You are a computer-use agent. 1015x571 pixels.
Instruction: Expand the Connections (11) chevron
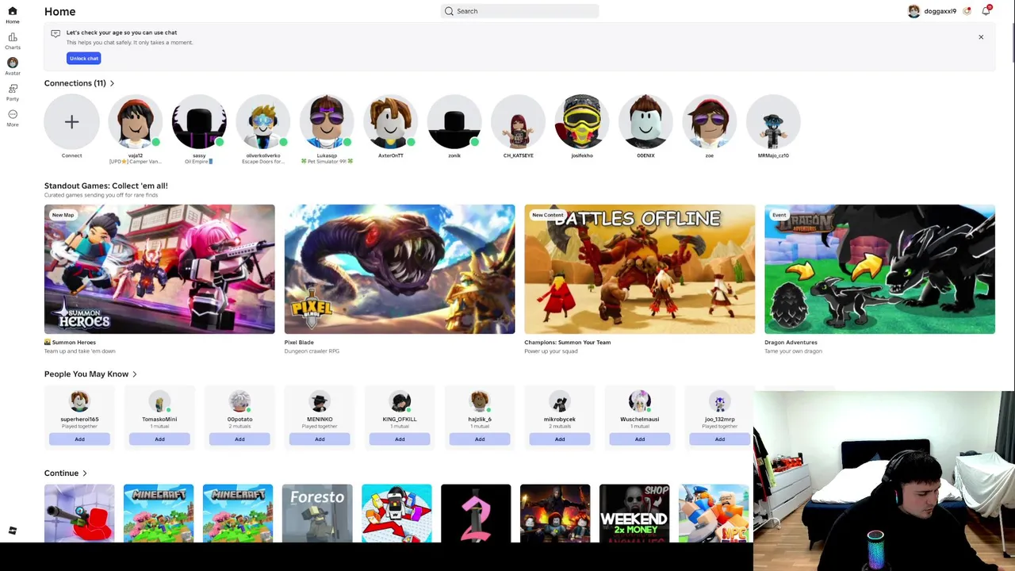112,83
